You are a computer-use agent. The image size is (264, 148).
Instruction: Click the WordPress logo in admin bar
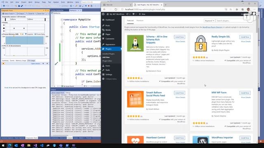click(x=103, y=14)
